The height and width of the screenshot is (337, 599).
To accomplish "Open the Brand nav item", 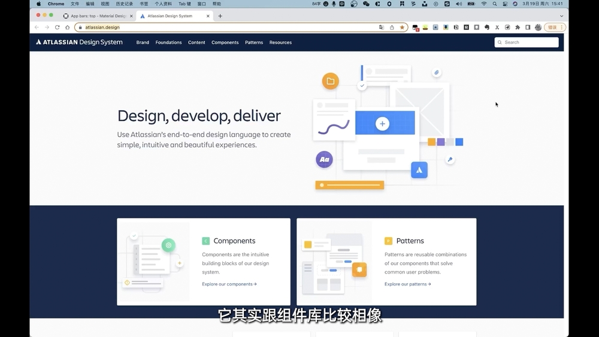I will pos(143,42).
